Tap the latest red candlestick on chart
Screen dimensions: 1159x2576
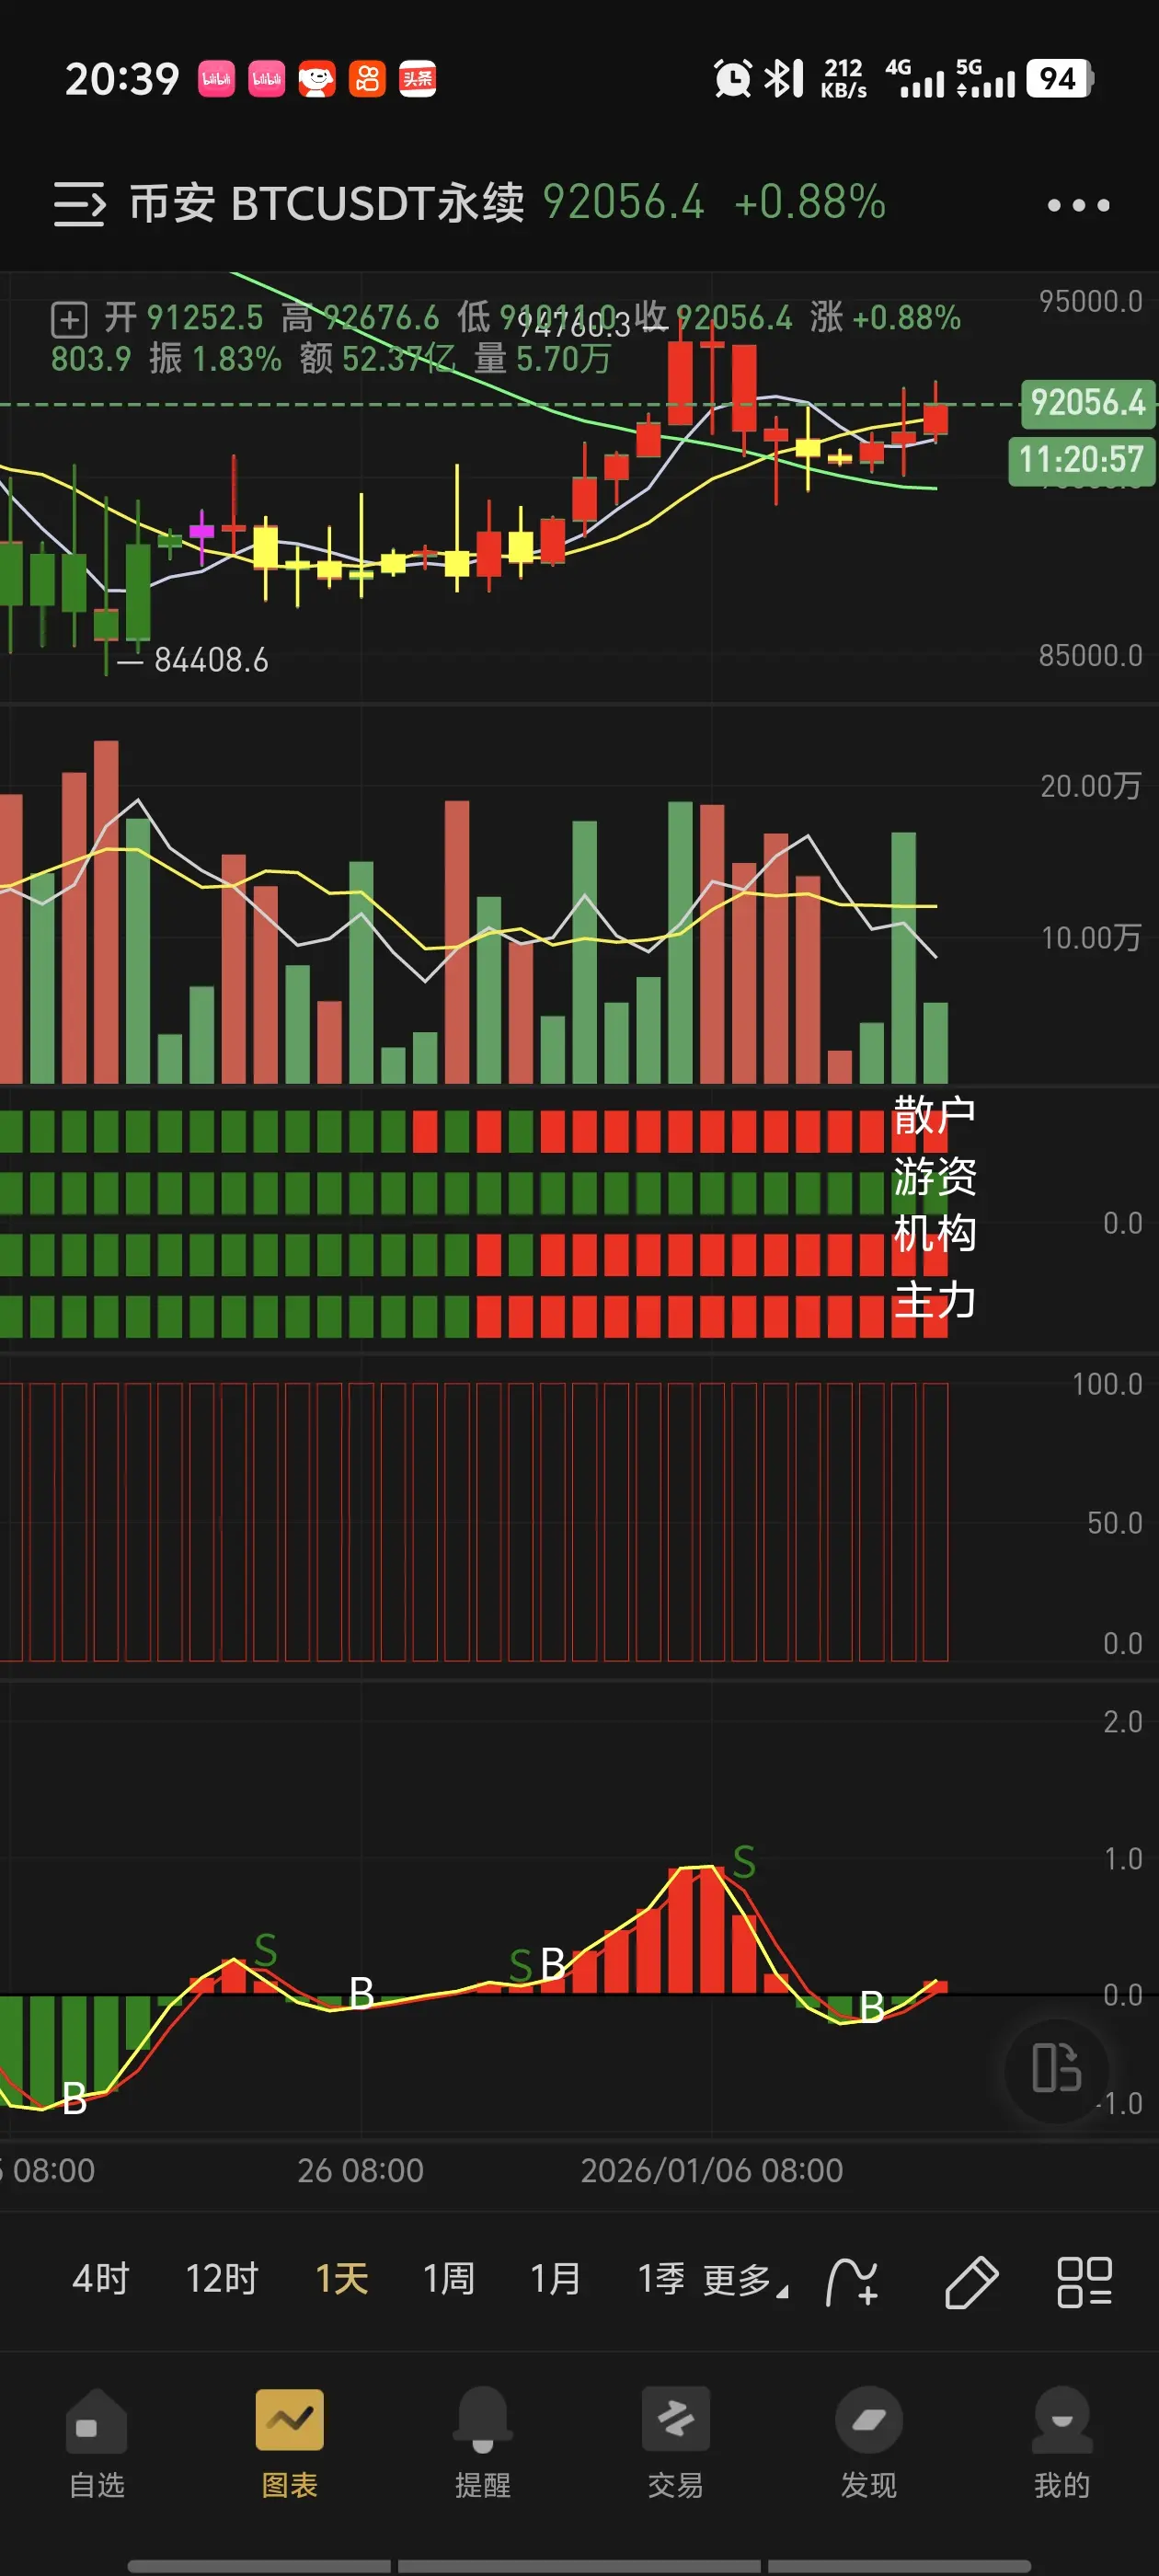(936, 417)
